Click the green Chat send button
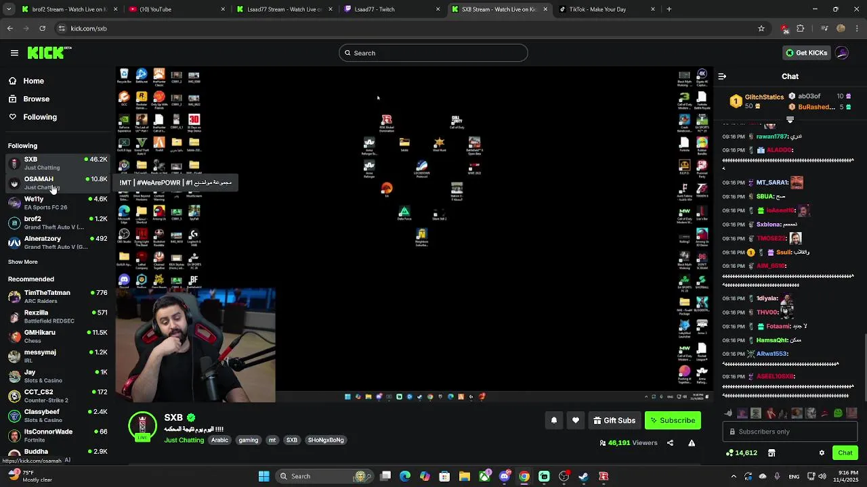Screen dimensions: 867x487 (x=845, y=453)
